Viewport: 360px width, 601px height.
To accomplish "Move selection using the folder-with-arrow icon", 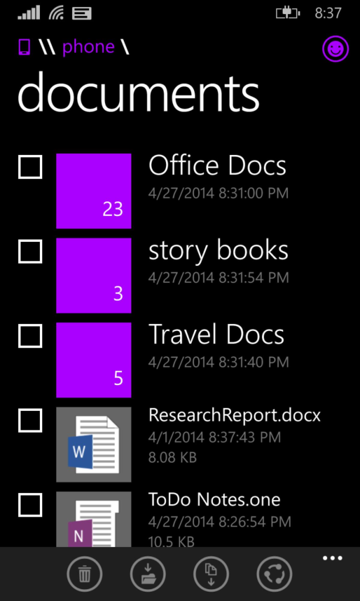I will coord(148,574).
